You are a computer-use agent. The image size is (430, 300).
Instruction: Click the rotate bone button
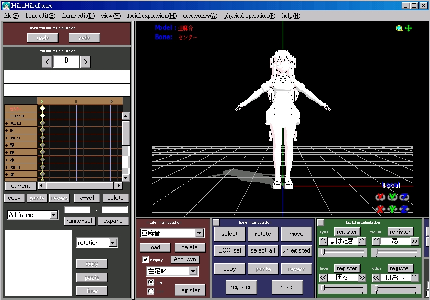263,234
